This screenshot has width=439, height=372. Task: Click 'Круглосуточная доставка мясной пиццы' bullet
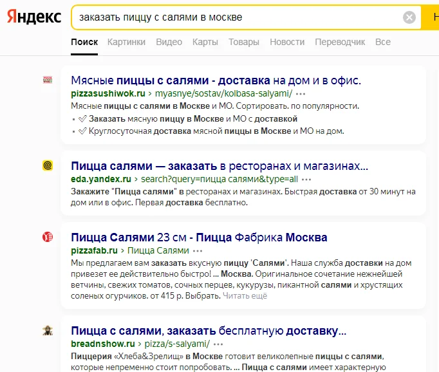point(211,131)
